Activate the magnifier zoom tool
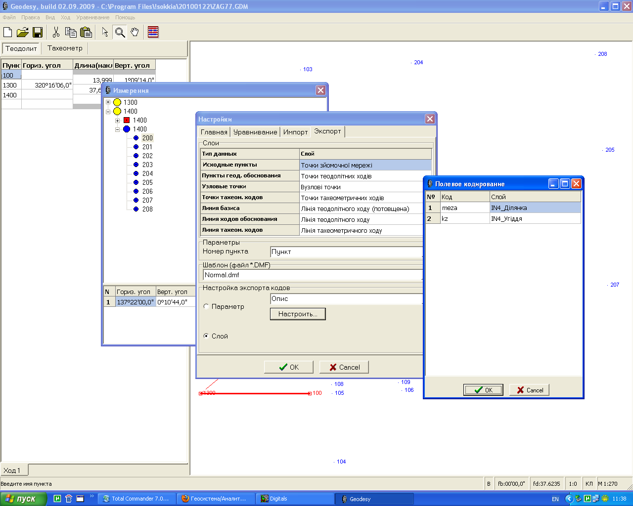 tap(120, 32)
